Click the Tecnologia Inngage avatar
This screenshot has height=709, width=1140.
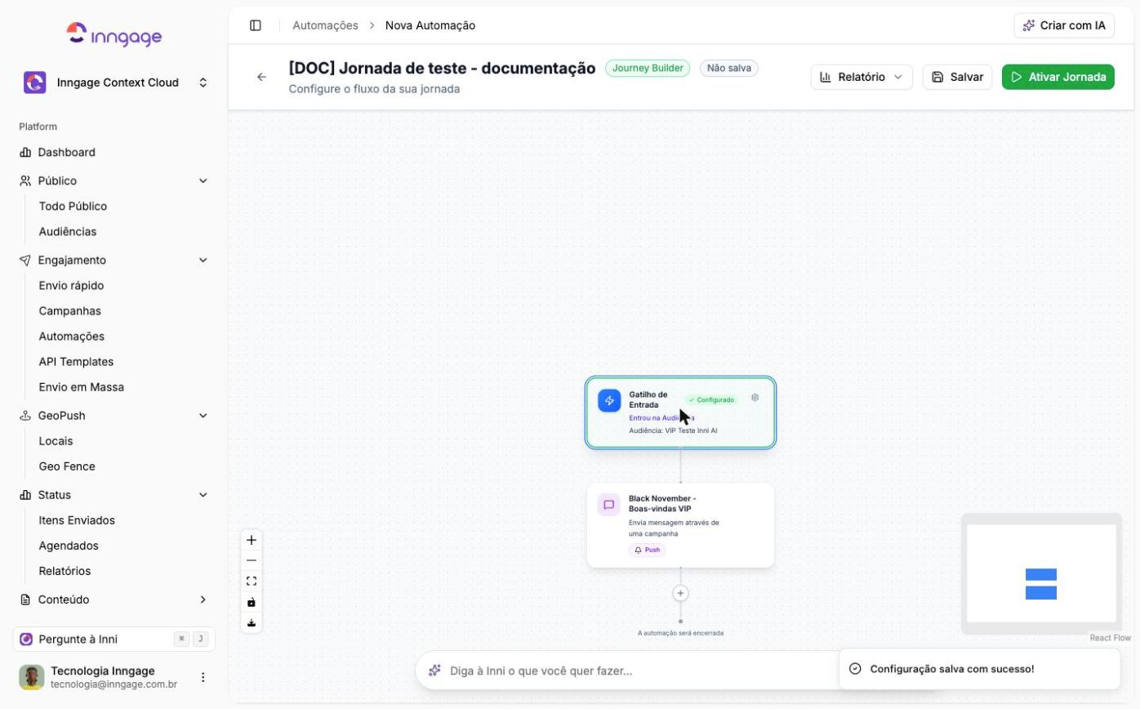point(32,677)
